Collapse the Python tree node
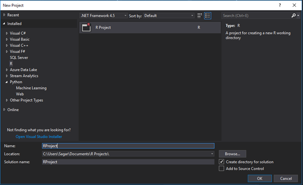This screenshot has width=303, height=185. tap(7, 82)
